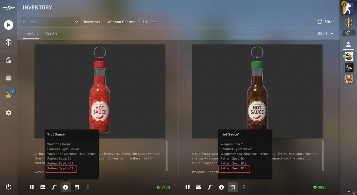Viewport: 357px width, 195px height.
Task: Click the grid view icon below red bottle
Action: pyautogui.click(x=32, y=187)
